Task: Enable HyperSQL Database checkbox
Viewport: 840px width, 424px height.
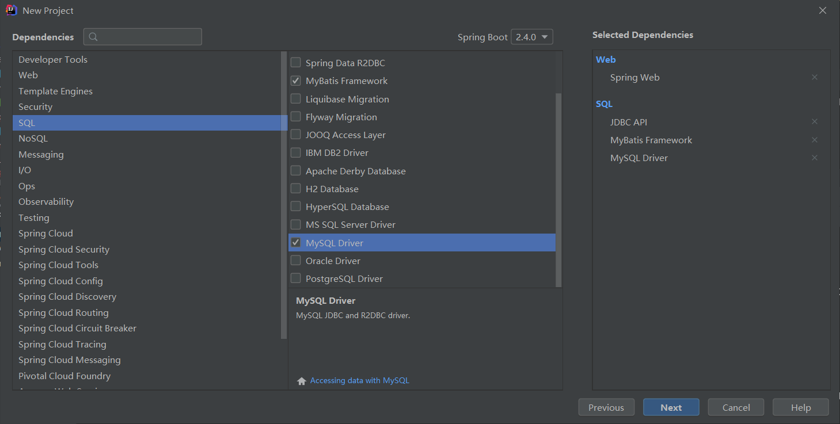Action: pyautogui.click(x=295, y=207)
